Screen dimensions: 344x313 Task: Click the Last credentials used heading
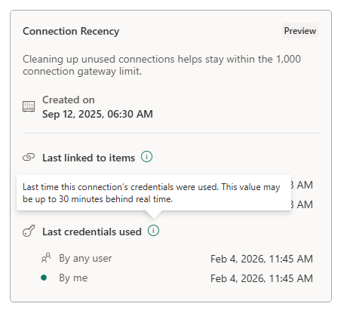tap(92, 232)
